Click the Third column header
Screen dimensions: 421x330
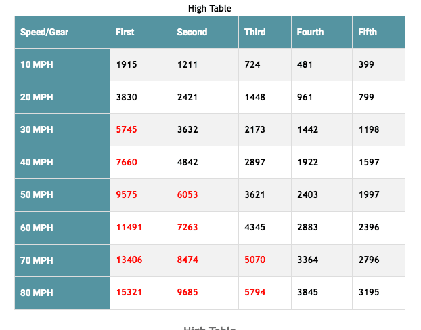click(x=265, y=33)
